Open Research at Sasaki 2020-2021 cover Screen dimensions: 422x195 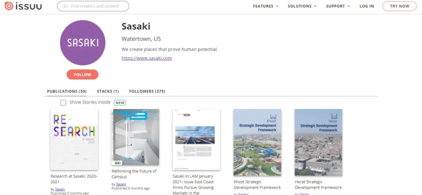point(74,139)
